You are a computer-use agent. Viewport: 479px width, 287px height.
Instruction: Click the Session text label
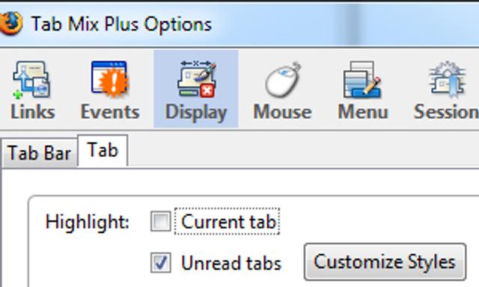pos(446,112)
